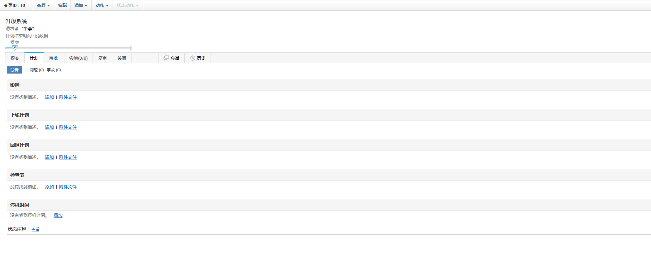Open the 动作 dropdown menu

tap(102, 5)
